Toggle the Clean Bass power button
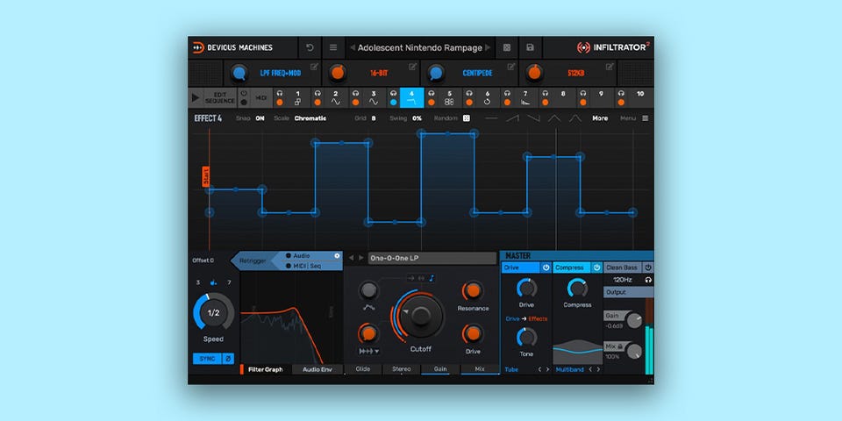 coord(648,268)
